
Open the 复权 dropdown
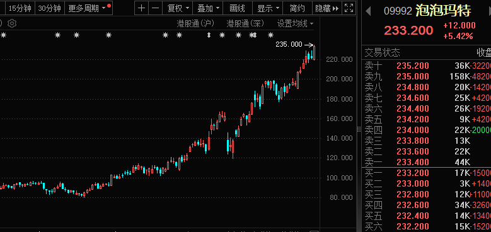[x=178, y=8]
